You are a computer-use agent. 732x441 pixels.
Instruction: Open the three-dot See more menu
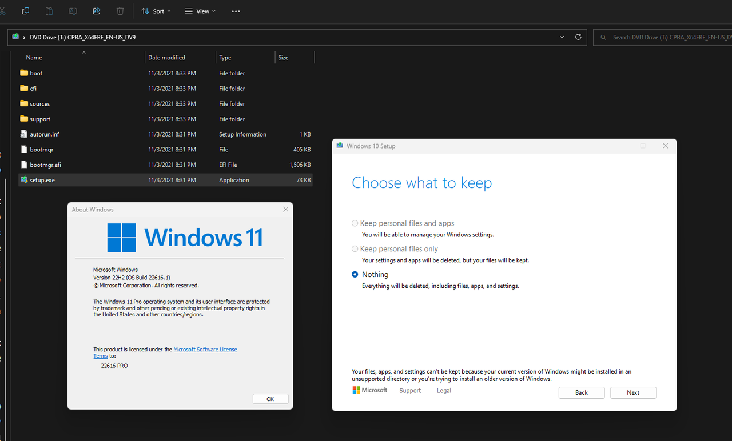pos(236,11)
